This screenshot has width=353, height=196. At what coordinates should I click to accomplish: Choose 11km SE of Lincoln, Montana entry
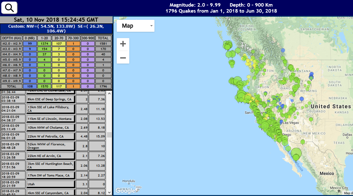(x=51, y=119)
